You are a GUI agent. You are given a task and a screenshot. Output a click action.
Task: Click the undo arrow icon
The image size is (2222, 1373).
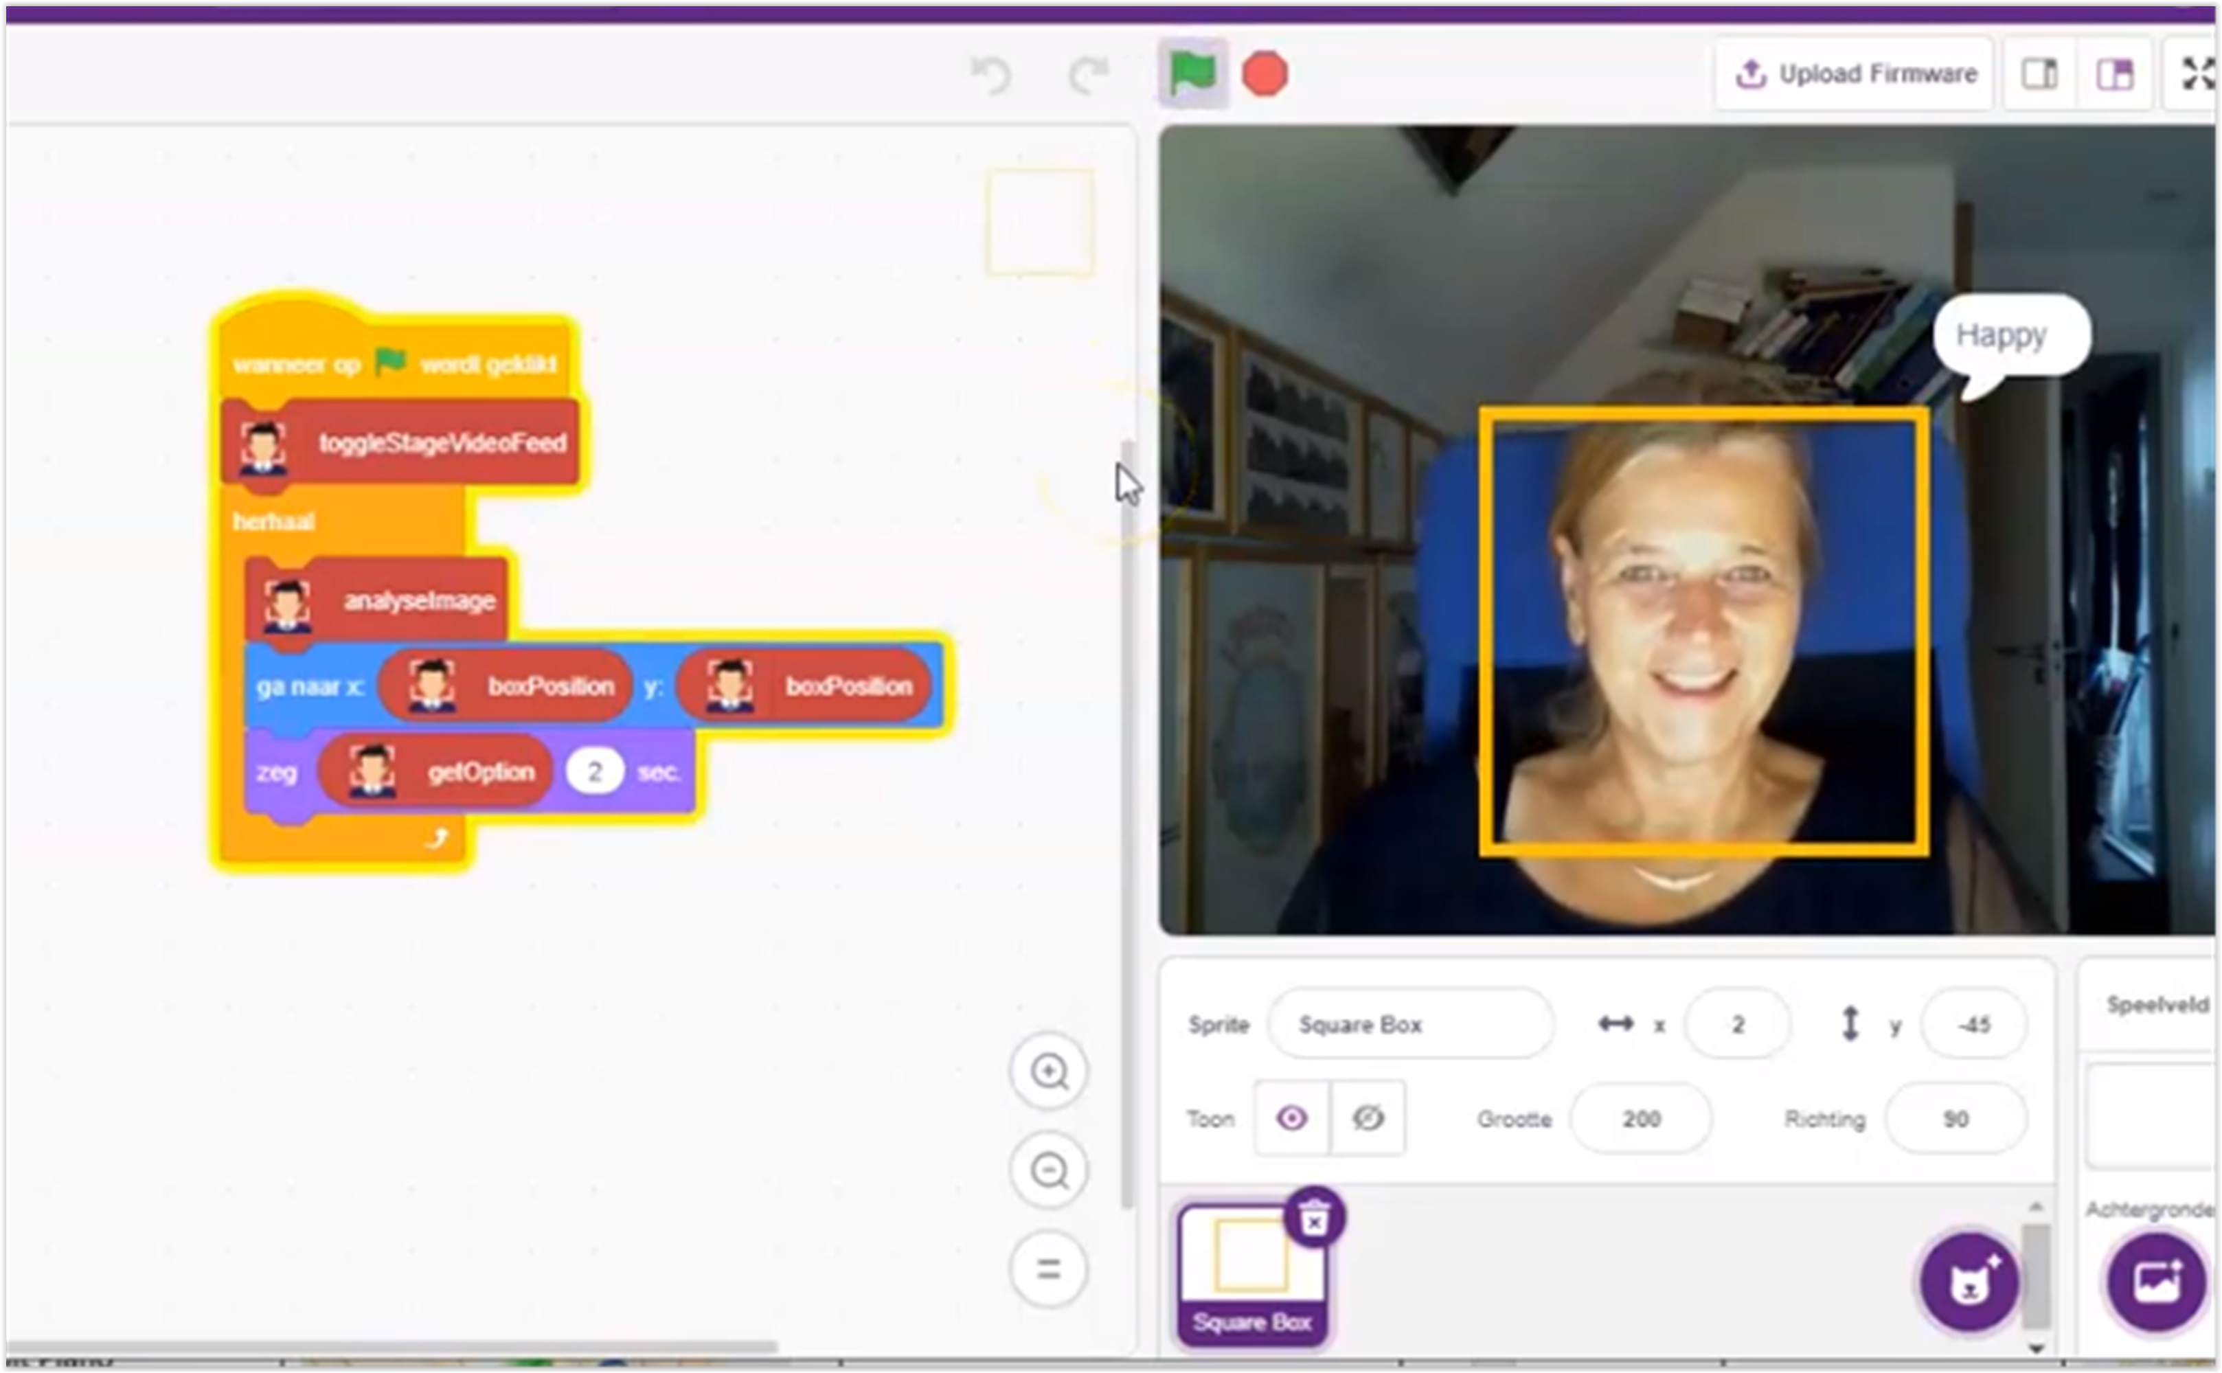click(990, 74)
